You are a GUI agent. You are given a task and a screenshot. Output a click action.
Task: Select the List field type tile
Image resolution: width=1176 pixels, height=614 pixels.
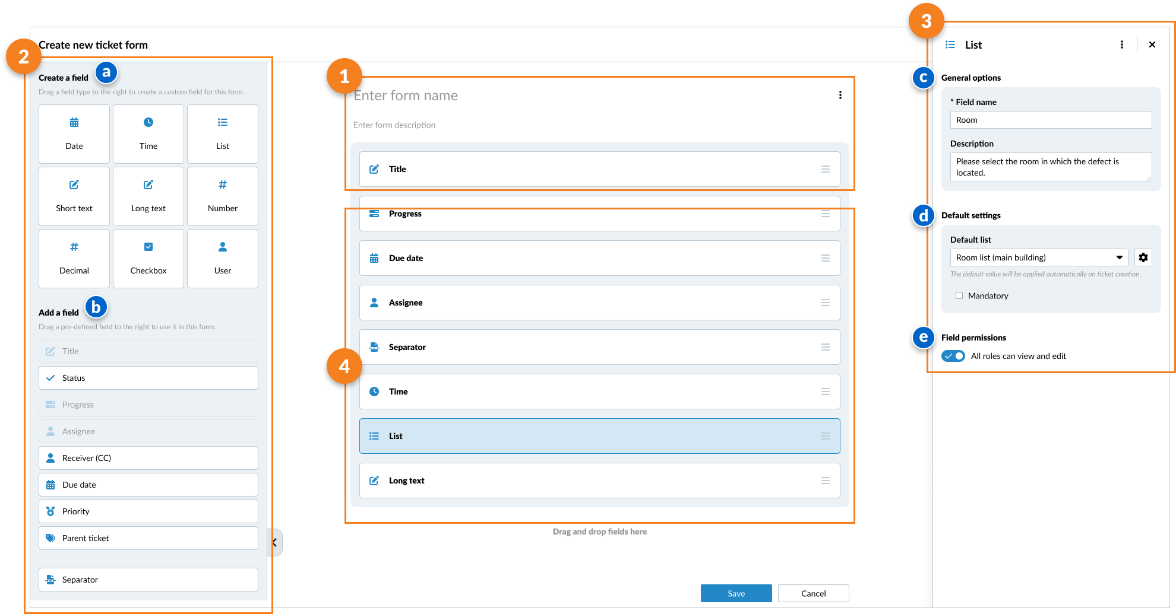[x=222, y=134]
